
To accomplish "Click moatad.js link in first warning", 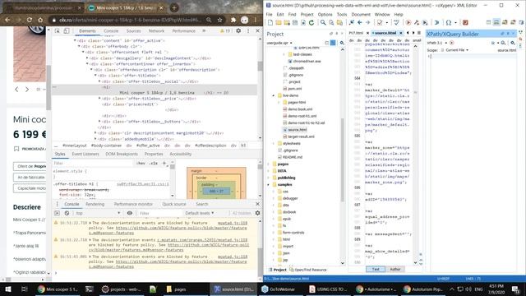I will 233,223.
